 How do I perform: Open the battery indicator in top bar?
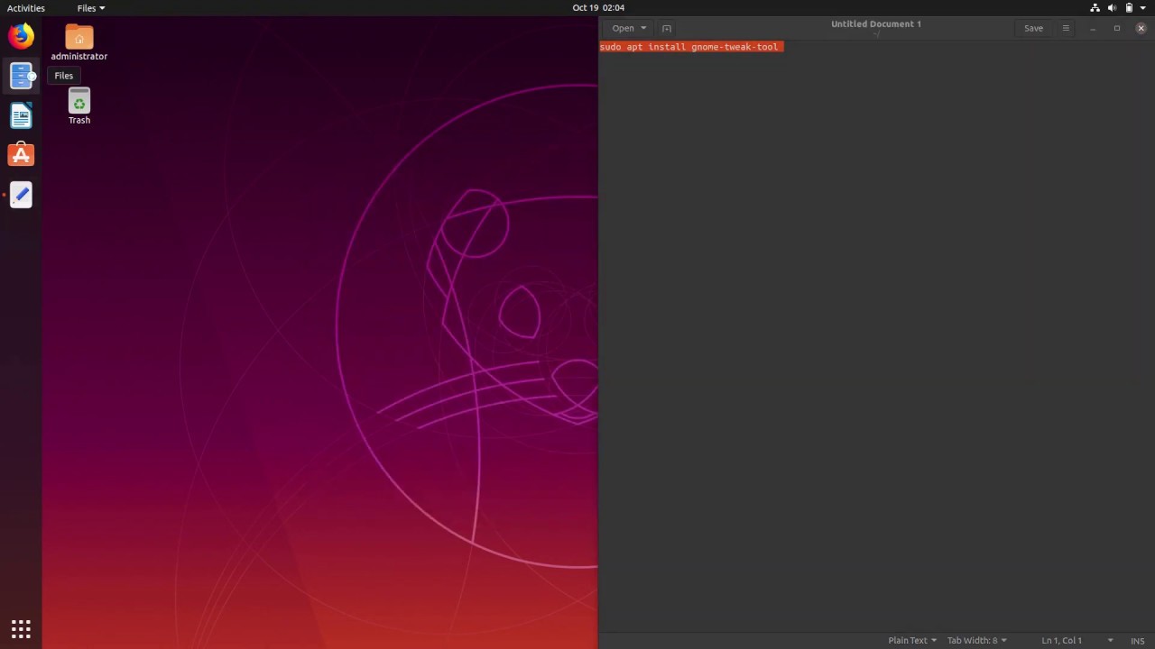point(1129,7)
